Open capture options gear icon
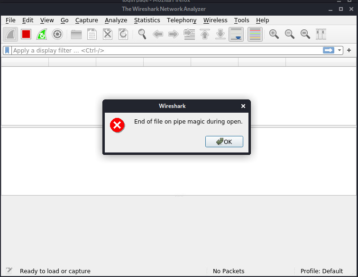This screenshot has height=277, width=358. pyautogui.click(x=57, y=35)
